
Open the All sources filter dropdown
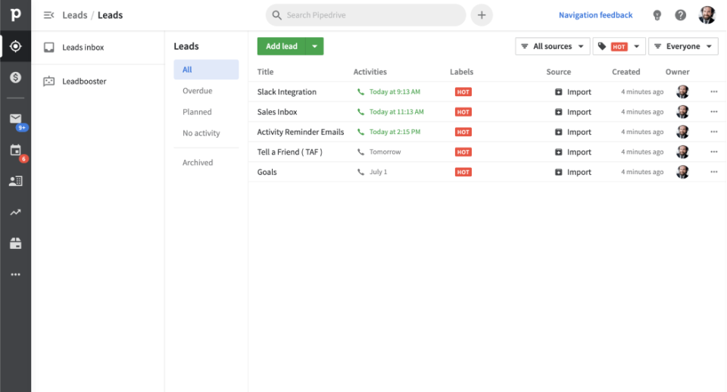[x=552, y=46]
